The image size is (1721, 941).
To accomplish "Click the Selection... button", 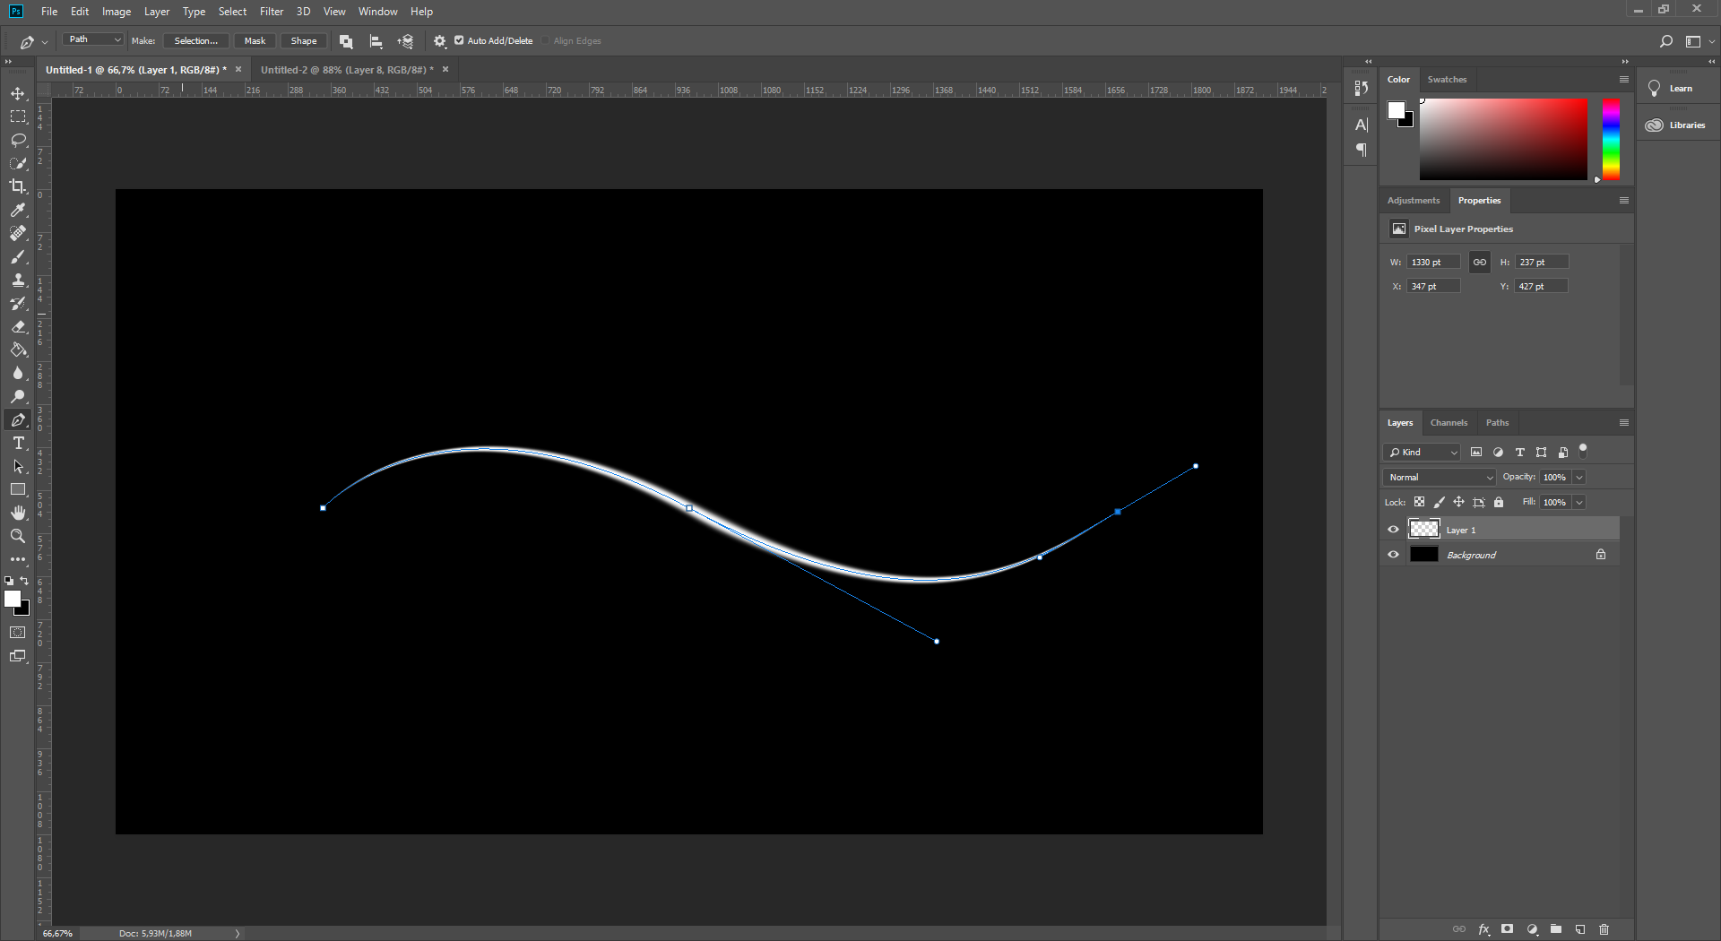I will click(x=196, y=40).
